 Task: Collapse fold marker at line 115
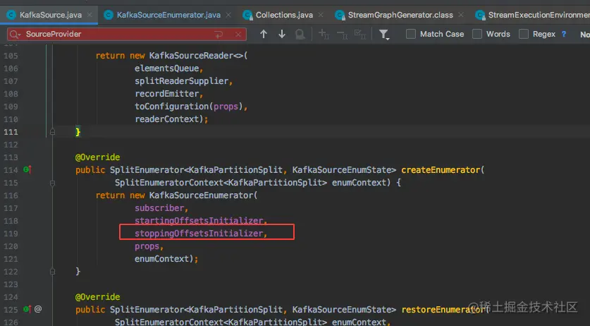tap(52, 183)
